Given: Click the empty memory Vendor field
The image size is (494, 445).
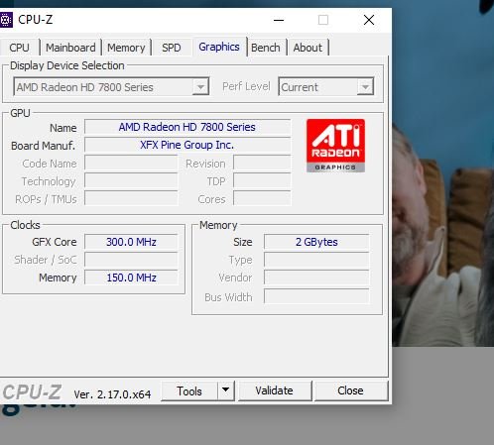Looking at the screenshot, I should coord(316,278).
